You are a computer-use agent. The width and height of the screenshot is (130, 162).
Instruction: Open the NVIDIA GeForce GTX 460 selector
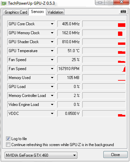41,155
